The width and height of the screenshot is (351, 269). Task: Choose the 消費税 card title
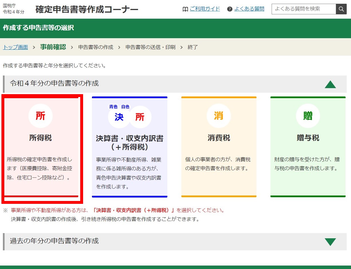219,138
